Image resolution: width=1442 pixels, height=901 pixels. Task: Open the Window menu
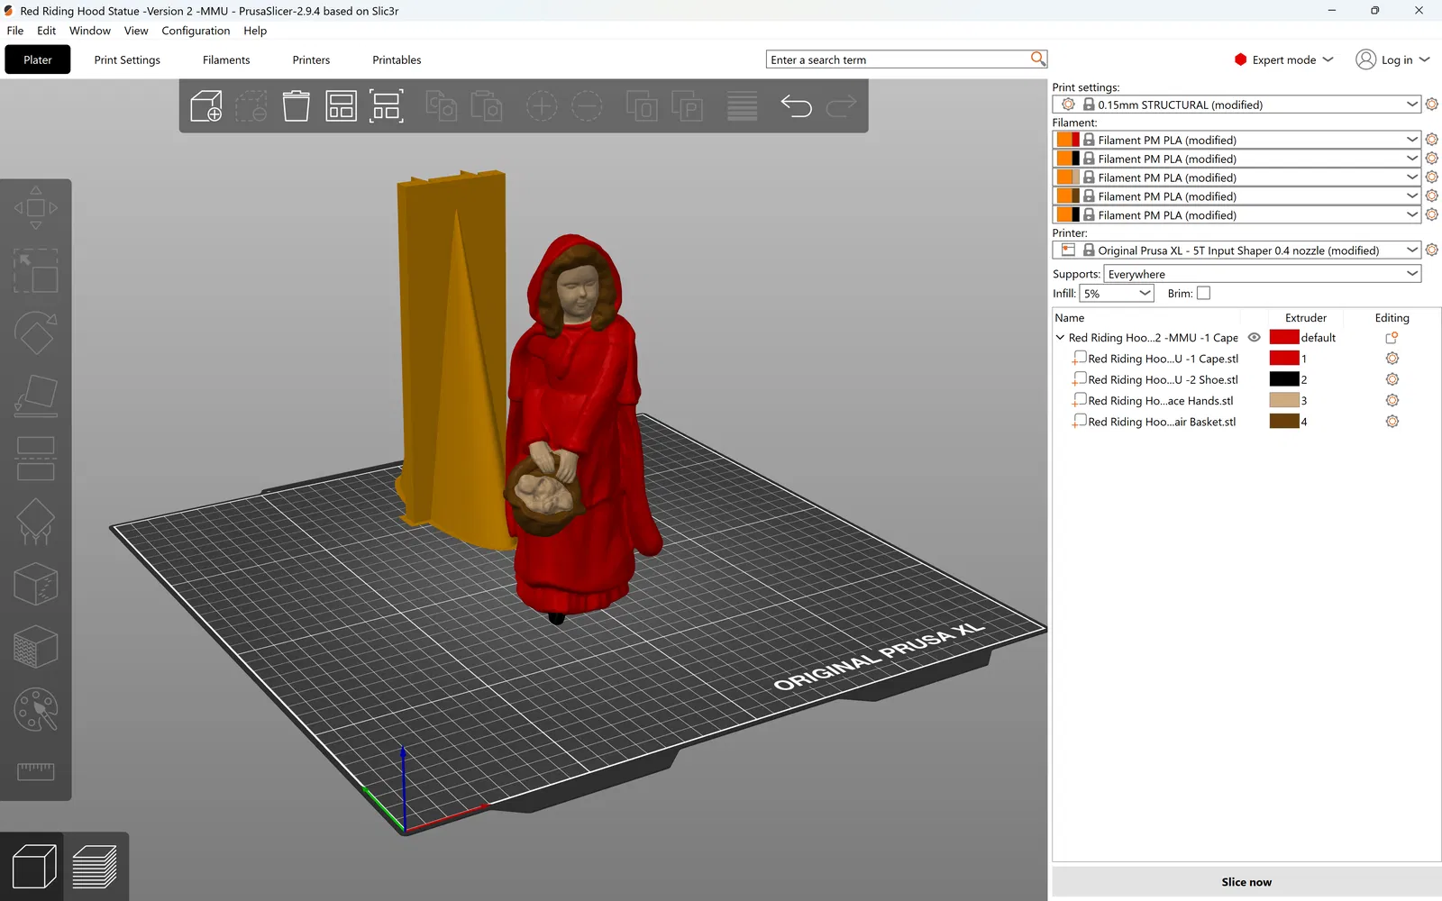click(90, 31)
